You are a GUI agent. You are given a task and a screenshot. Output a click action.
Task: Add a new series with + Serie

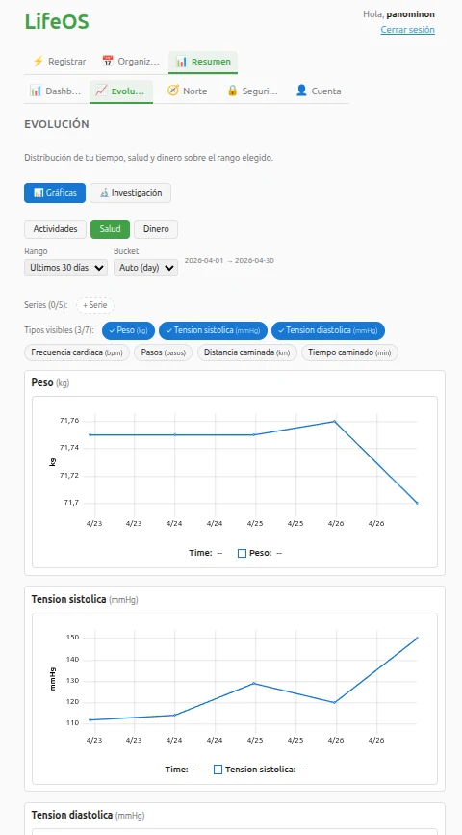pyautogui.click(x=95, y=305)
